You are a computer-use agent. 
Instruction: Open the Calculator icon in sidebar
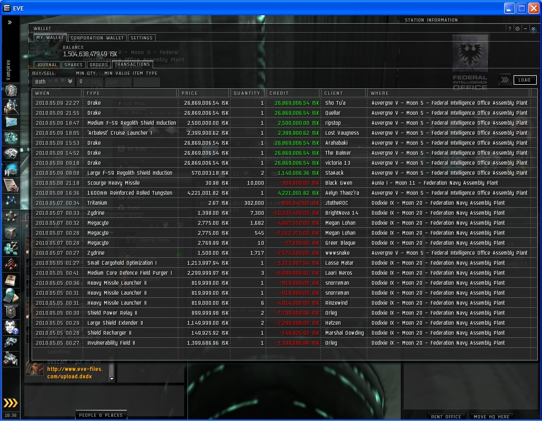pyautogui.click(x=11, y=296)
